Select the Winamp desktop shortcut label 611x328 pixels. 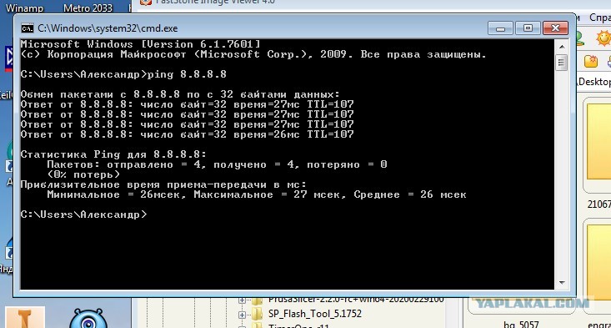pyautogui.click(x=24, y=8)
